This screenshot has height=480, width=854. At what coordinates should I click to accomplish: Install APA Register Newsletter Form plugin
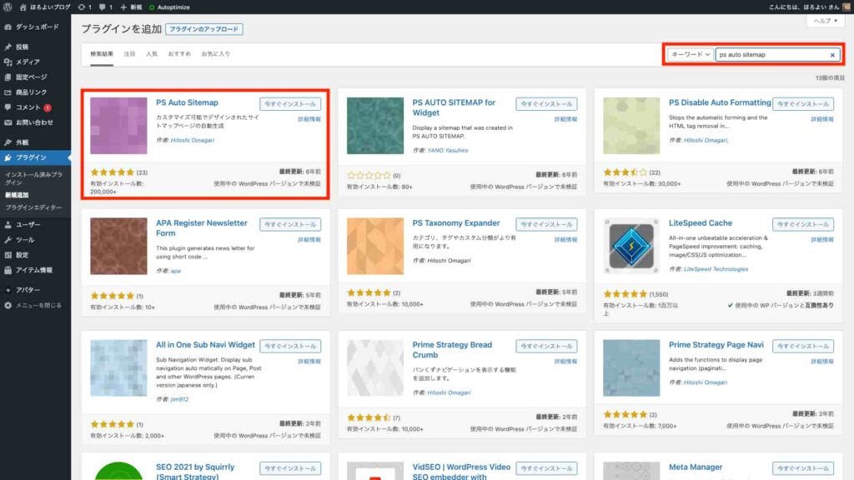(x=290, y=224)
